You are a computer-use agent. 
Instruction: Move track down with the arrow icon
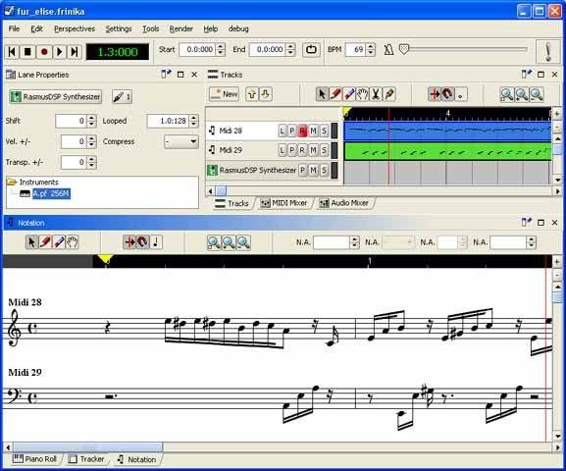point(265,94)
